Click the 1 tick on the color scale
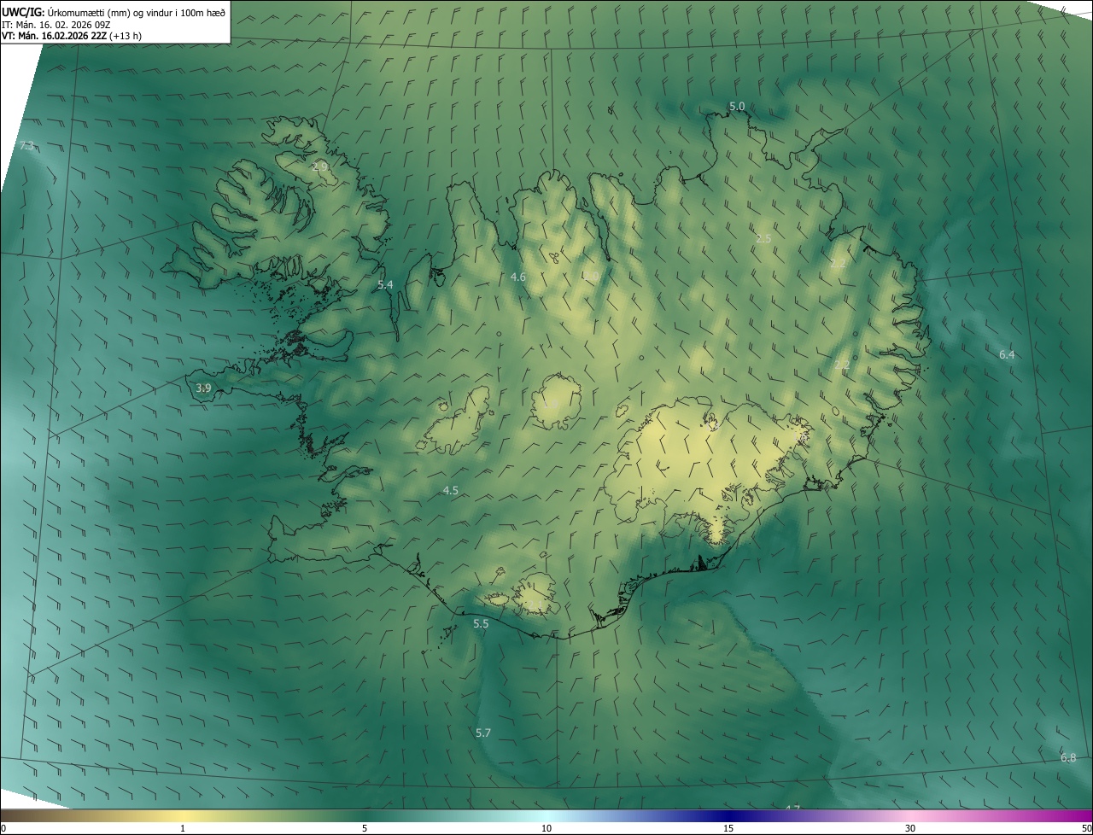 pos(183,828)
